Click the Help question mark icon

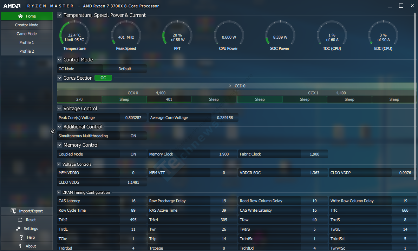(x=21, y=237)
